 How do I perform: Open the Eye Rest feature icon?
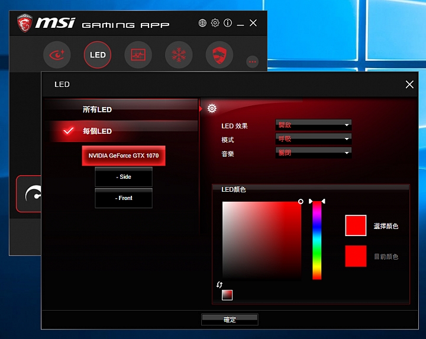click(x=57, y=55)
